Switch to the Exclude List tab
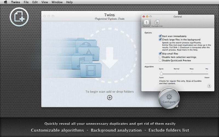The width and height of the screenshot is (219, 137). 157,23
